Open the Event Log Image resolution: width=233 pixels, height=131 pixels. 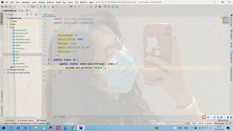223,120
